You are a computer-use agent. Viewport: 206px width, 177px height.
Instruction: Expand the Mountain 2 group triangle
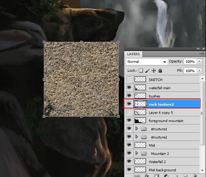137,153
